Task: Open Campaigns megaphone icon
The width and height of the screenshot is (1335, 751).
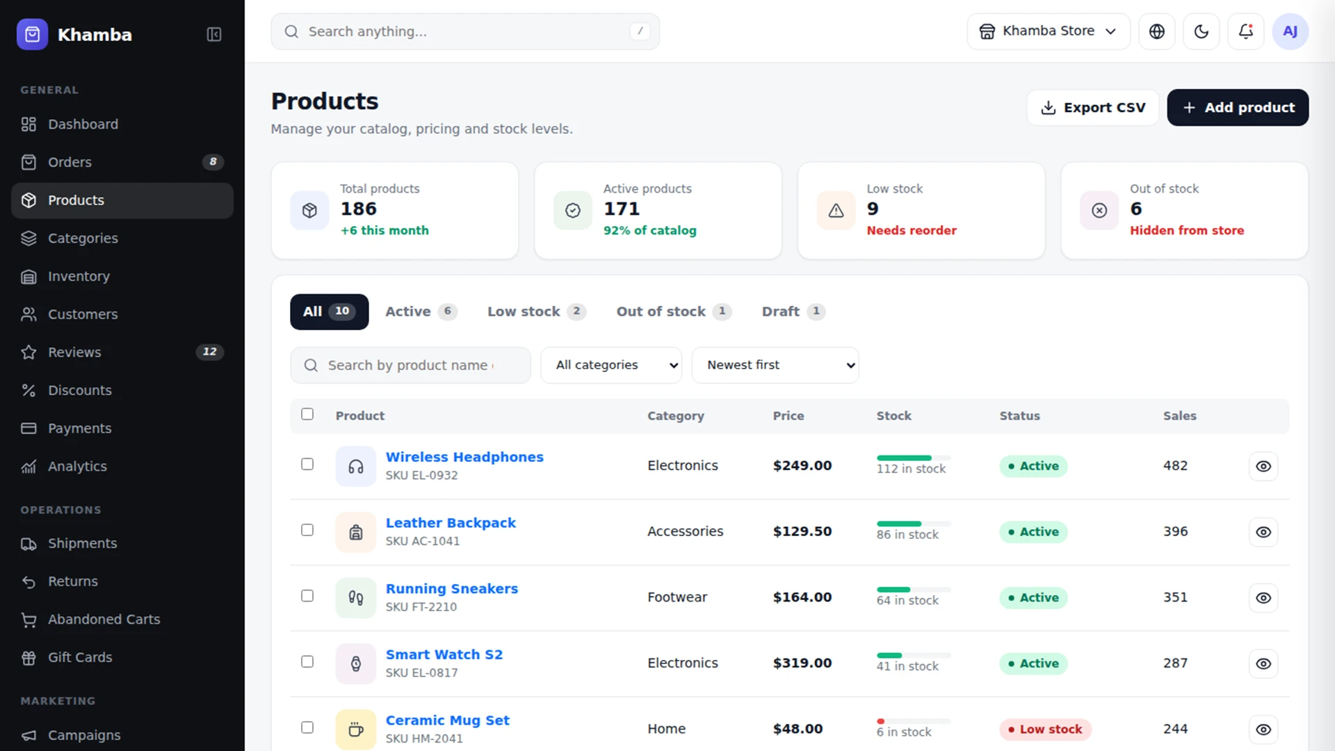Action: pyautogui.click(x=29, y=735)
